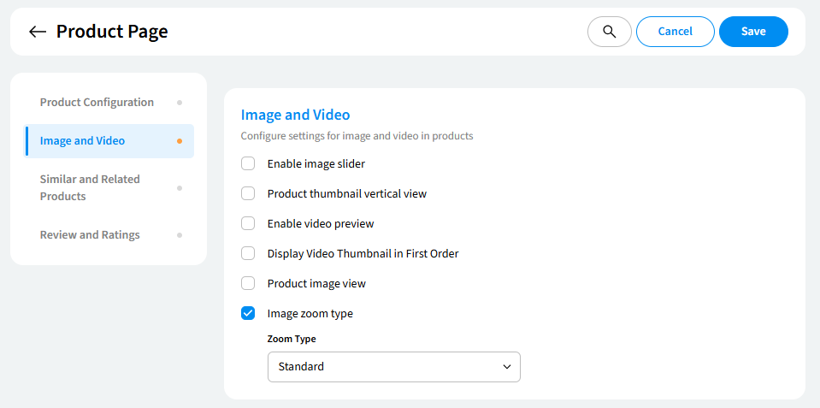
Task: Uncheck the Image zoom type checkbox
Action: 248,313
